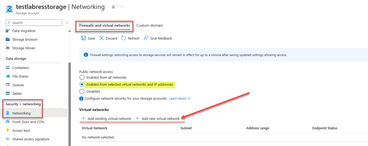Screen dimensions: 368x146
Task: Click the storage account globe icon
Action: 9,9
